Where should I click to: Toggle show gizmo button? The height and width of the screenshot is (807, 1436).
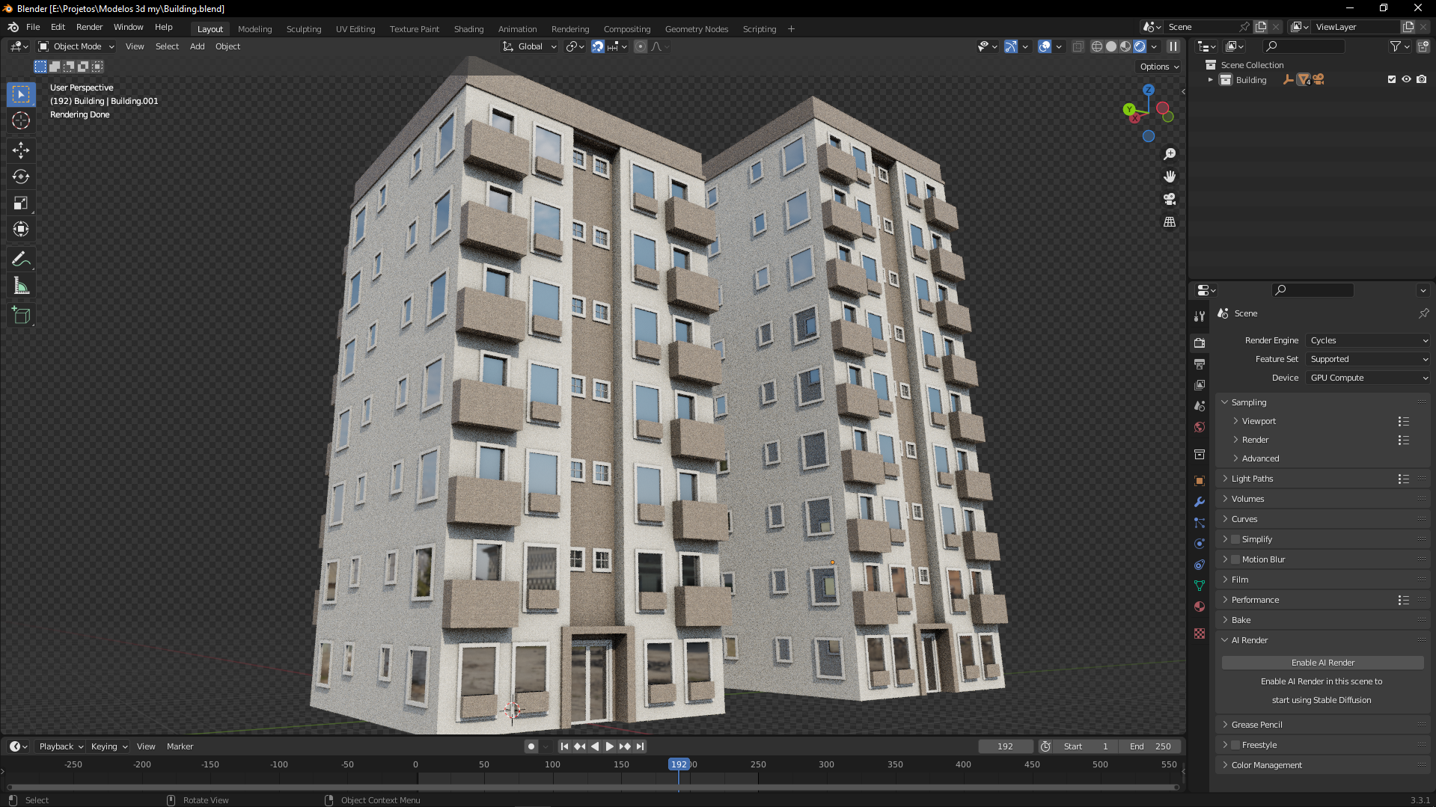1011,46
